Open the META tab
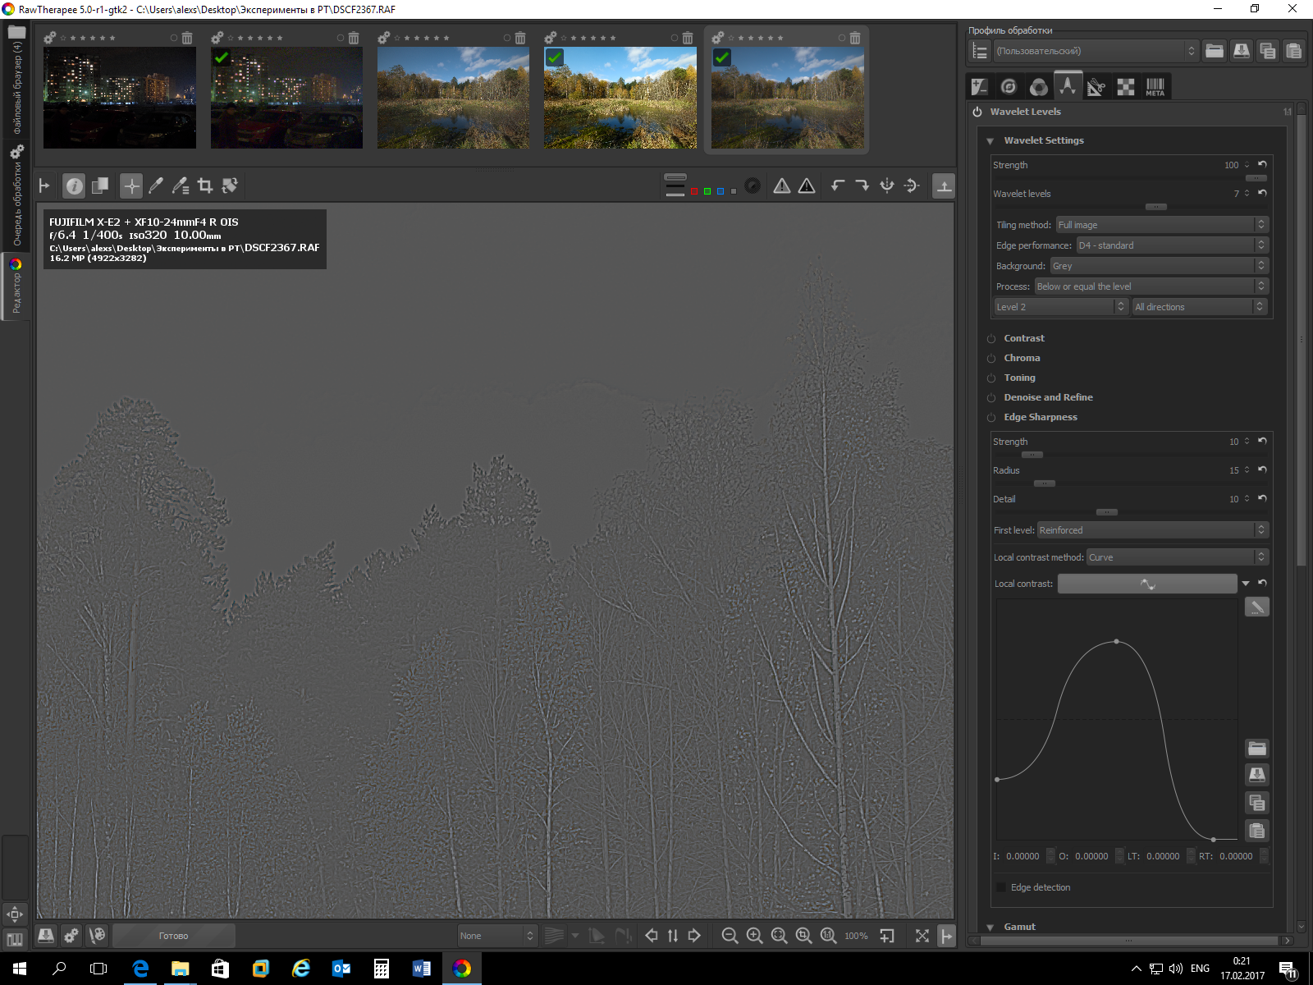1313x985 pixels. [1155, 86]
